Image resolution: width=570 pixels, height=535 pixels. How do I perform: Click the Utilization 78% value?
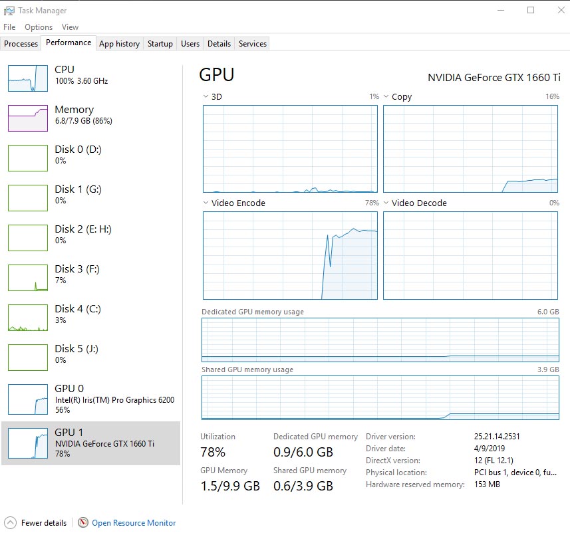click(x=213, y=452)
